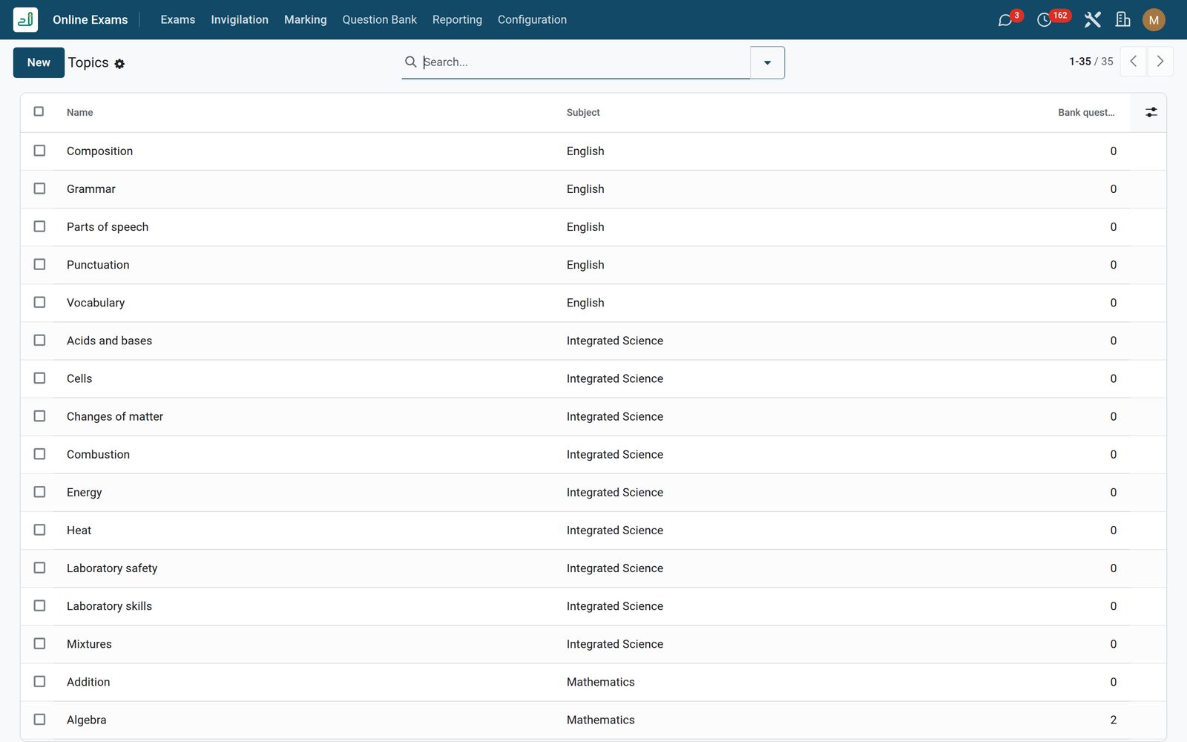Sort by the Subject column header

click(583, 112)
